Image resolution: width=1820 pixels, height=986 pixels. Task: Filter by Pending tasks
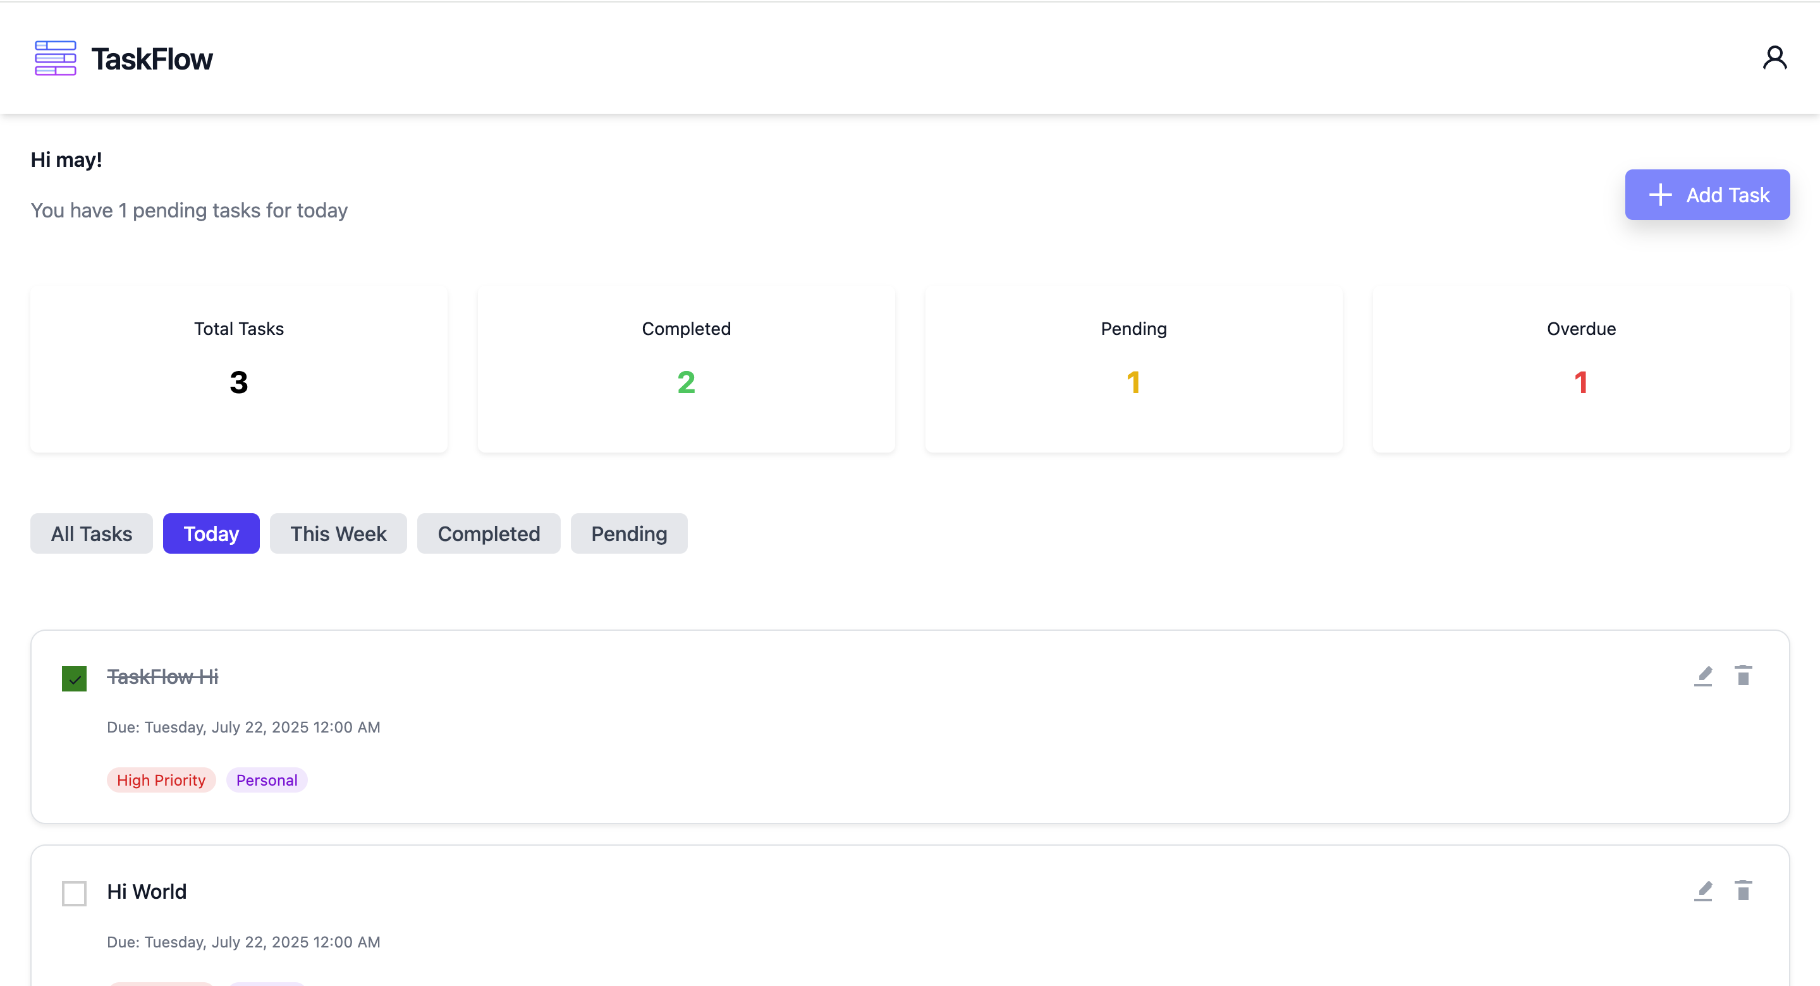pos(629,533)
